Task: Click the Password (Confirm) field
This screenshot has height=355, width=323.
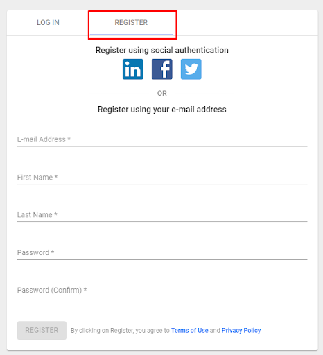Action: 162,290
